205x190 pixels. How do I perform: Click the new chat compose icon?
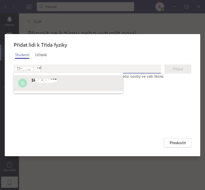(x=29, y=7)
